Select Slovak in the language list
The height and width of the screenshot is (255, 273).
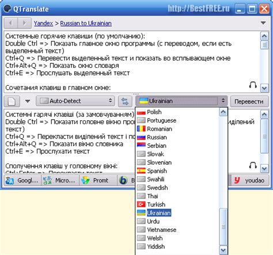coord(177,154)
